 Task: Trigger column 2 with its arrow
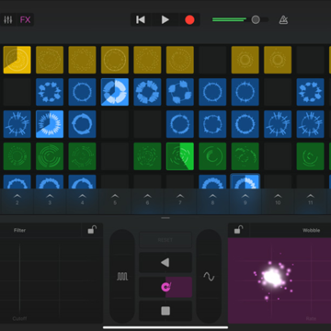(x=17, y=200)
